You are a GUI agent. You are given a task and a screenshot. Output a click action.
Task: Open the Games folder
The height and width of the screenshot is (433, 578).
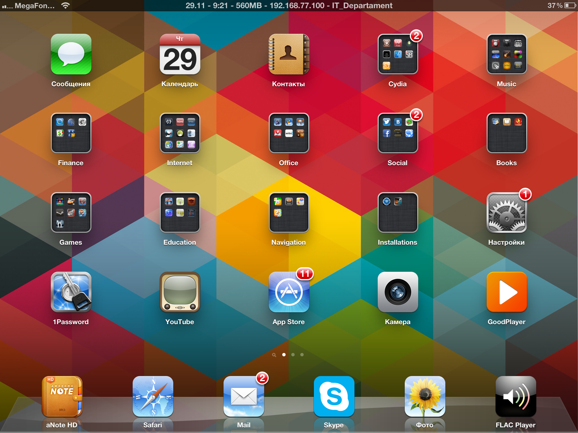pos(71,213)
